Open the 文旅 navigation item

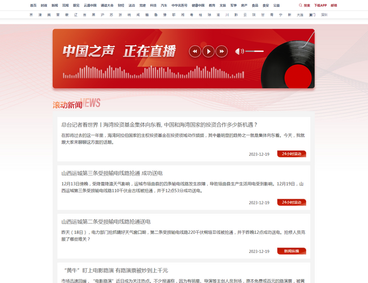coord(222,5)
